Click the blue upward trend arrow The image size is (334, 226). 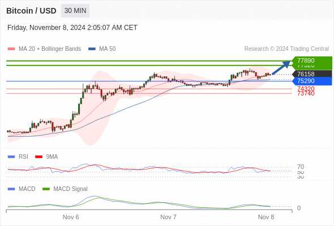pos(281,67)
